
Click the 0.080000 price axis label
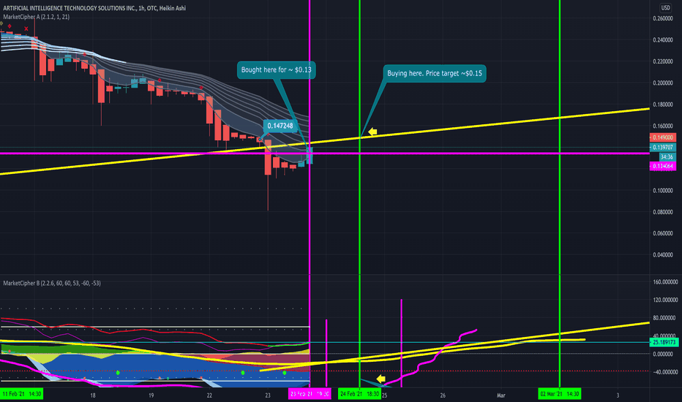[662, 212]
